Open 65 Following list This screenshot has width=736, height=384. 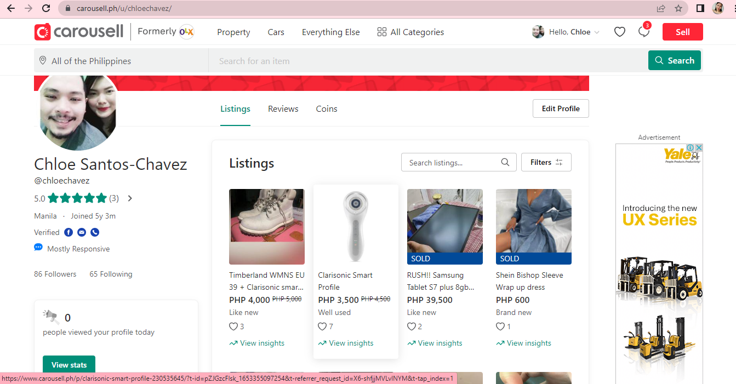click(111, 274)
